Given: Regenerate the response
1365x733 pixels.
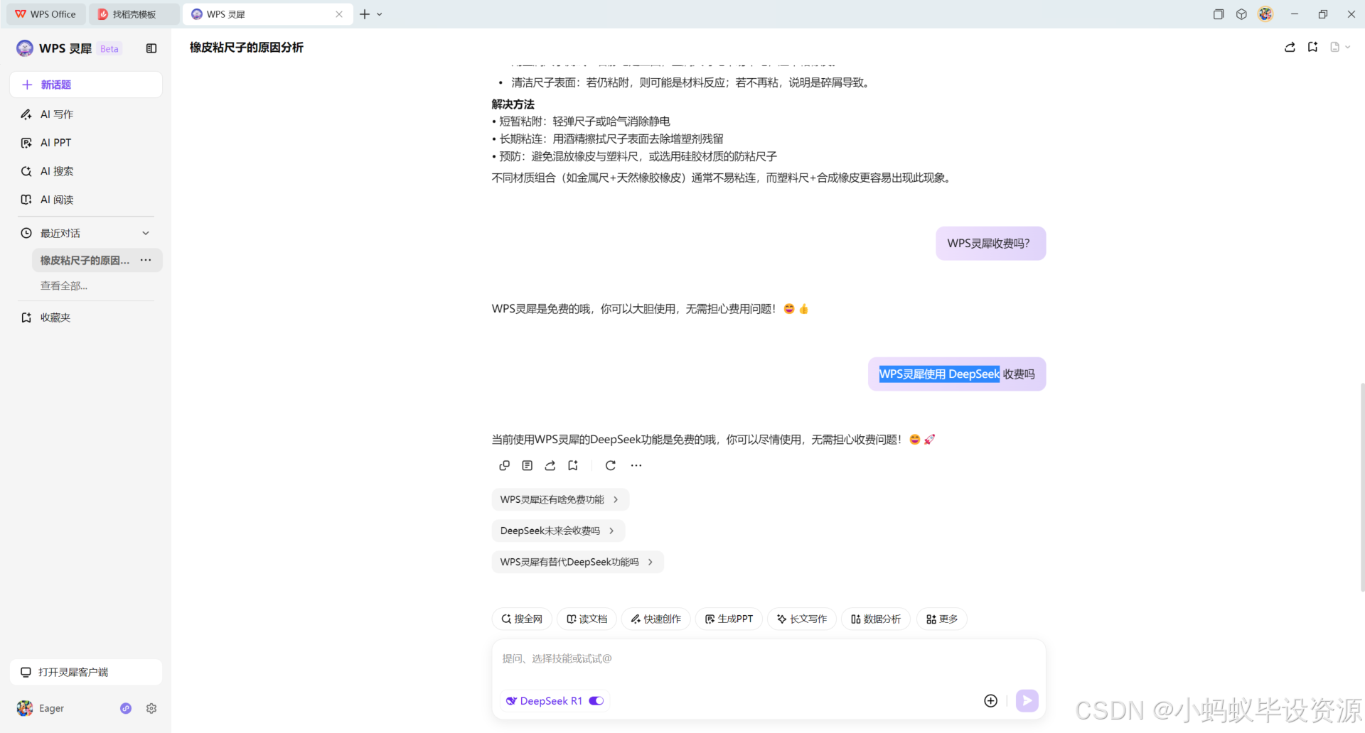Looking at the screenshot, I should coord(611,465).
